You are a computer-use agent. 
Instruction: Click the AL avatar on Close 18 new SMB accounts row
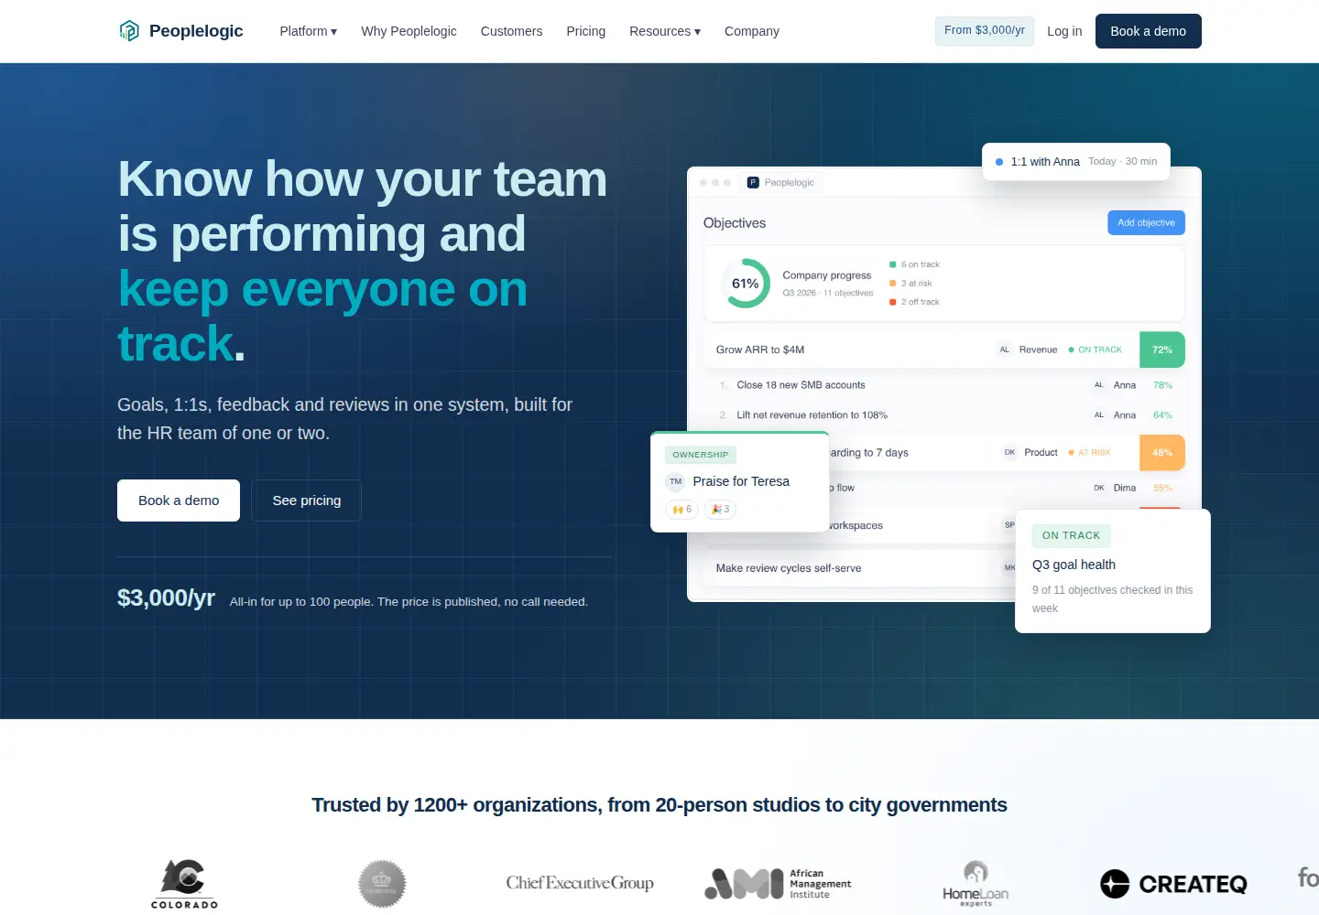(1099, 385)
